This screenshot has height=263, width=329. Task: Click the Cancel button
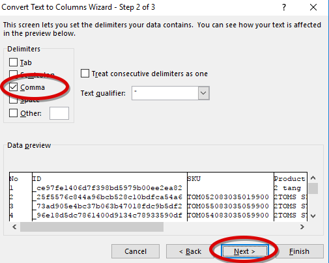coord(136,251)
